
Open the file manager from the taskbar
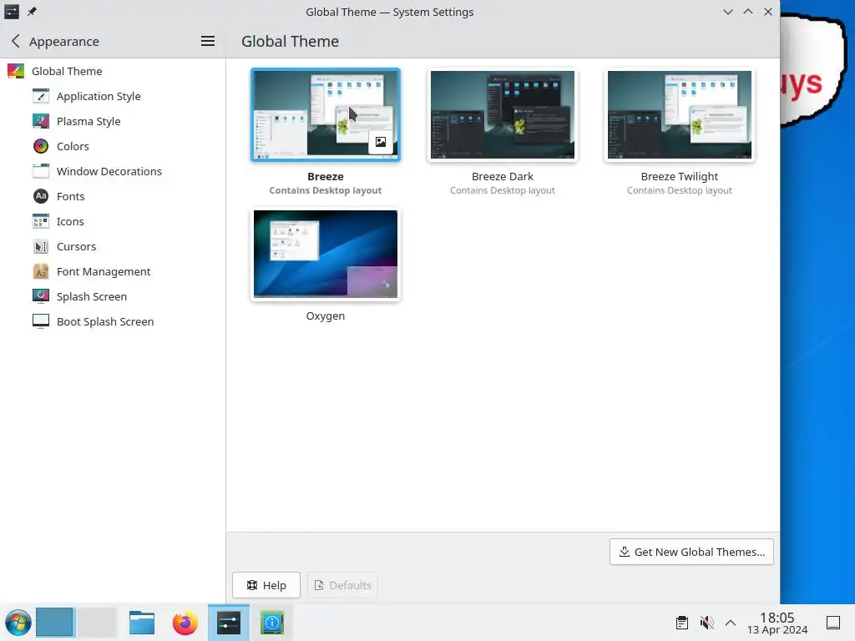click(x=142, y=623)
